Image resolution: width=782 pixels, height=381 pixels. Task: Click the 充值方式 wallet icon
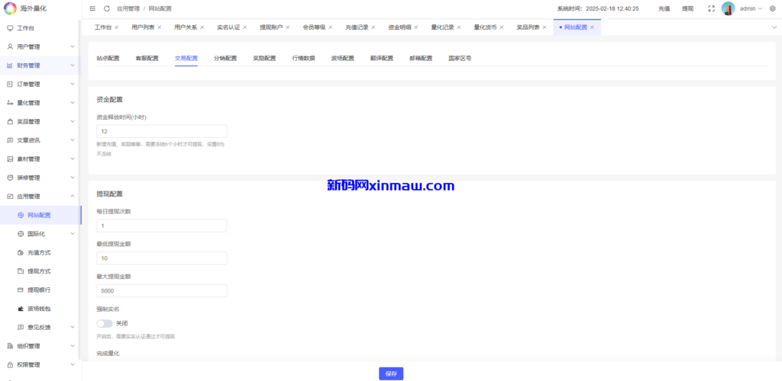[x=21, y=253]
